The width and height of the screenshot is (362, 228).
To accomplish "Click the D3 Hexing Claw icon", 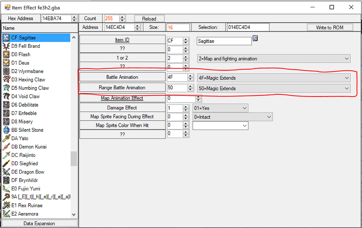I will (7, 79).
